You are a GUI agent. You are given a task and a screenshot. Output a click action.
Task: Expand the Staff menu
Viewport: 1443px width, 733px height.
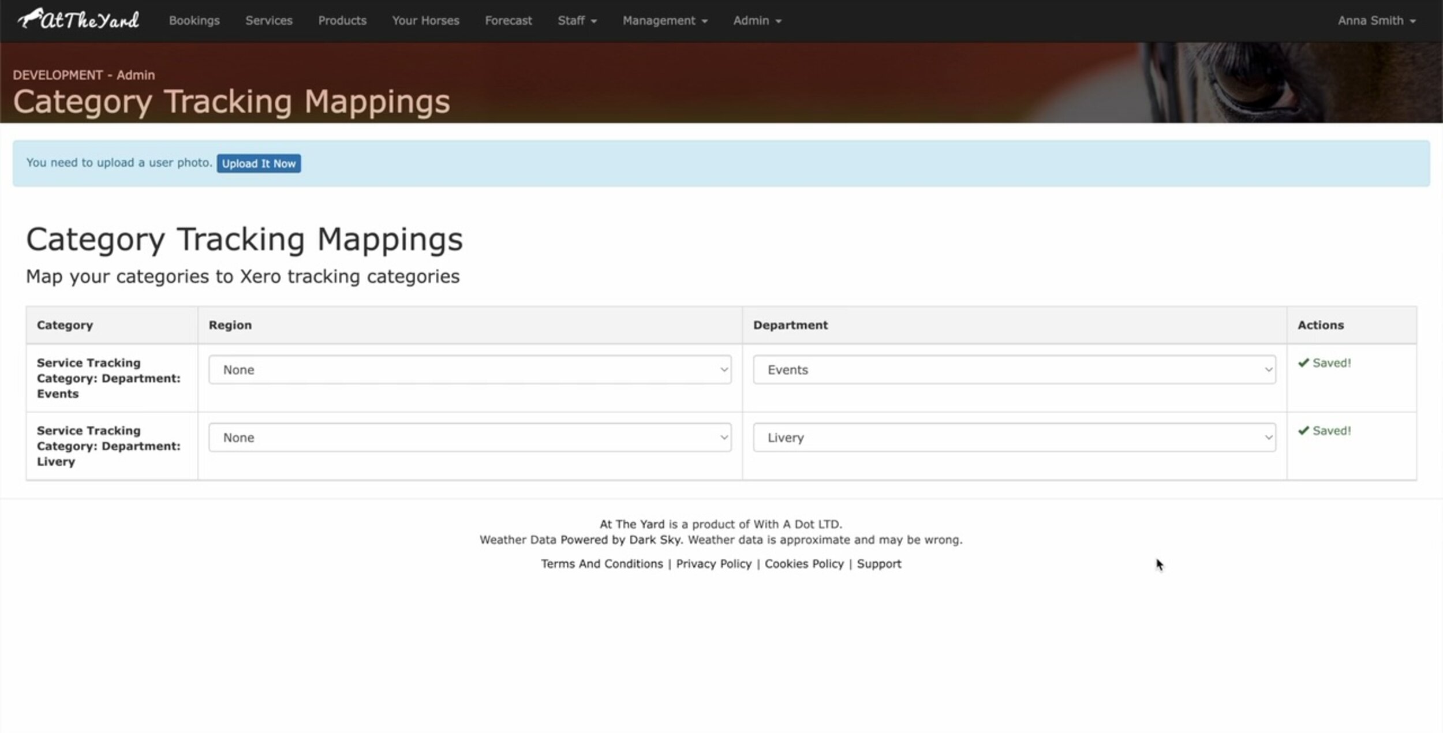pos(577,21)
